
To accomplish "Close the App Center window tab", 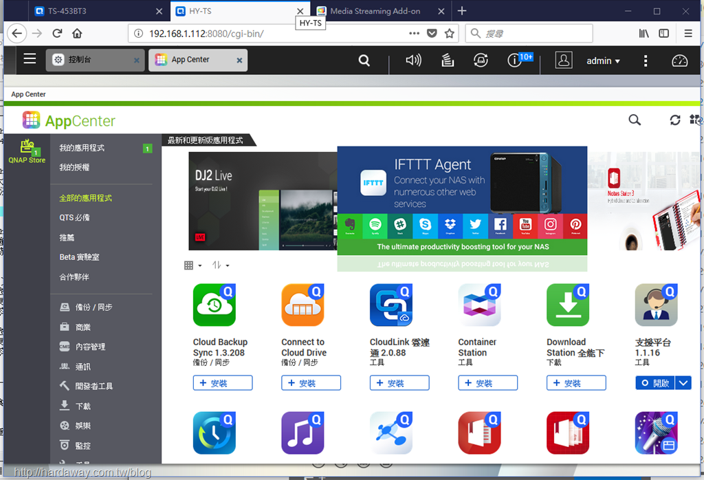I will (239, 60).
